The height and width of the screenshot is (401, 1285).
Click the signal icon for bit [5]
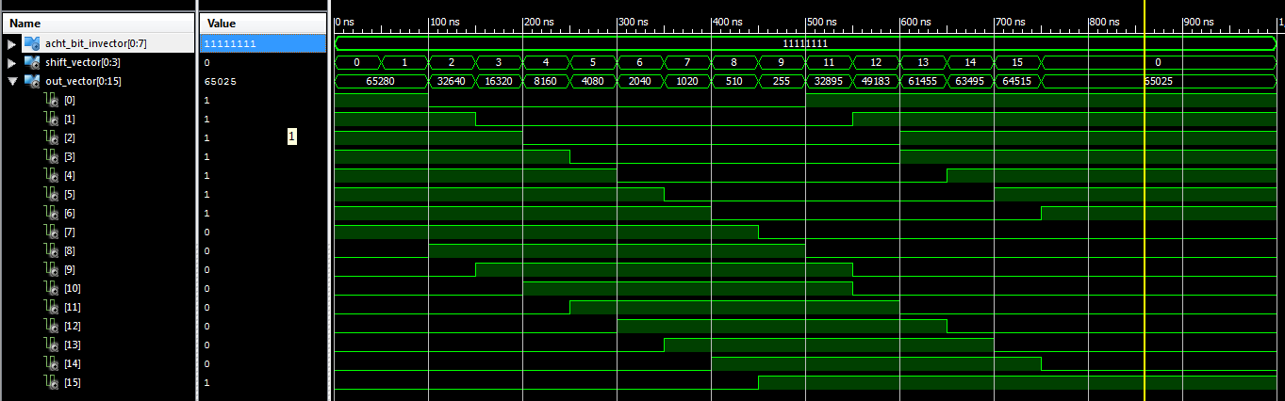coord(52,194)
